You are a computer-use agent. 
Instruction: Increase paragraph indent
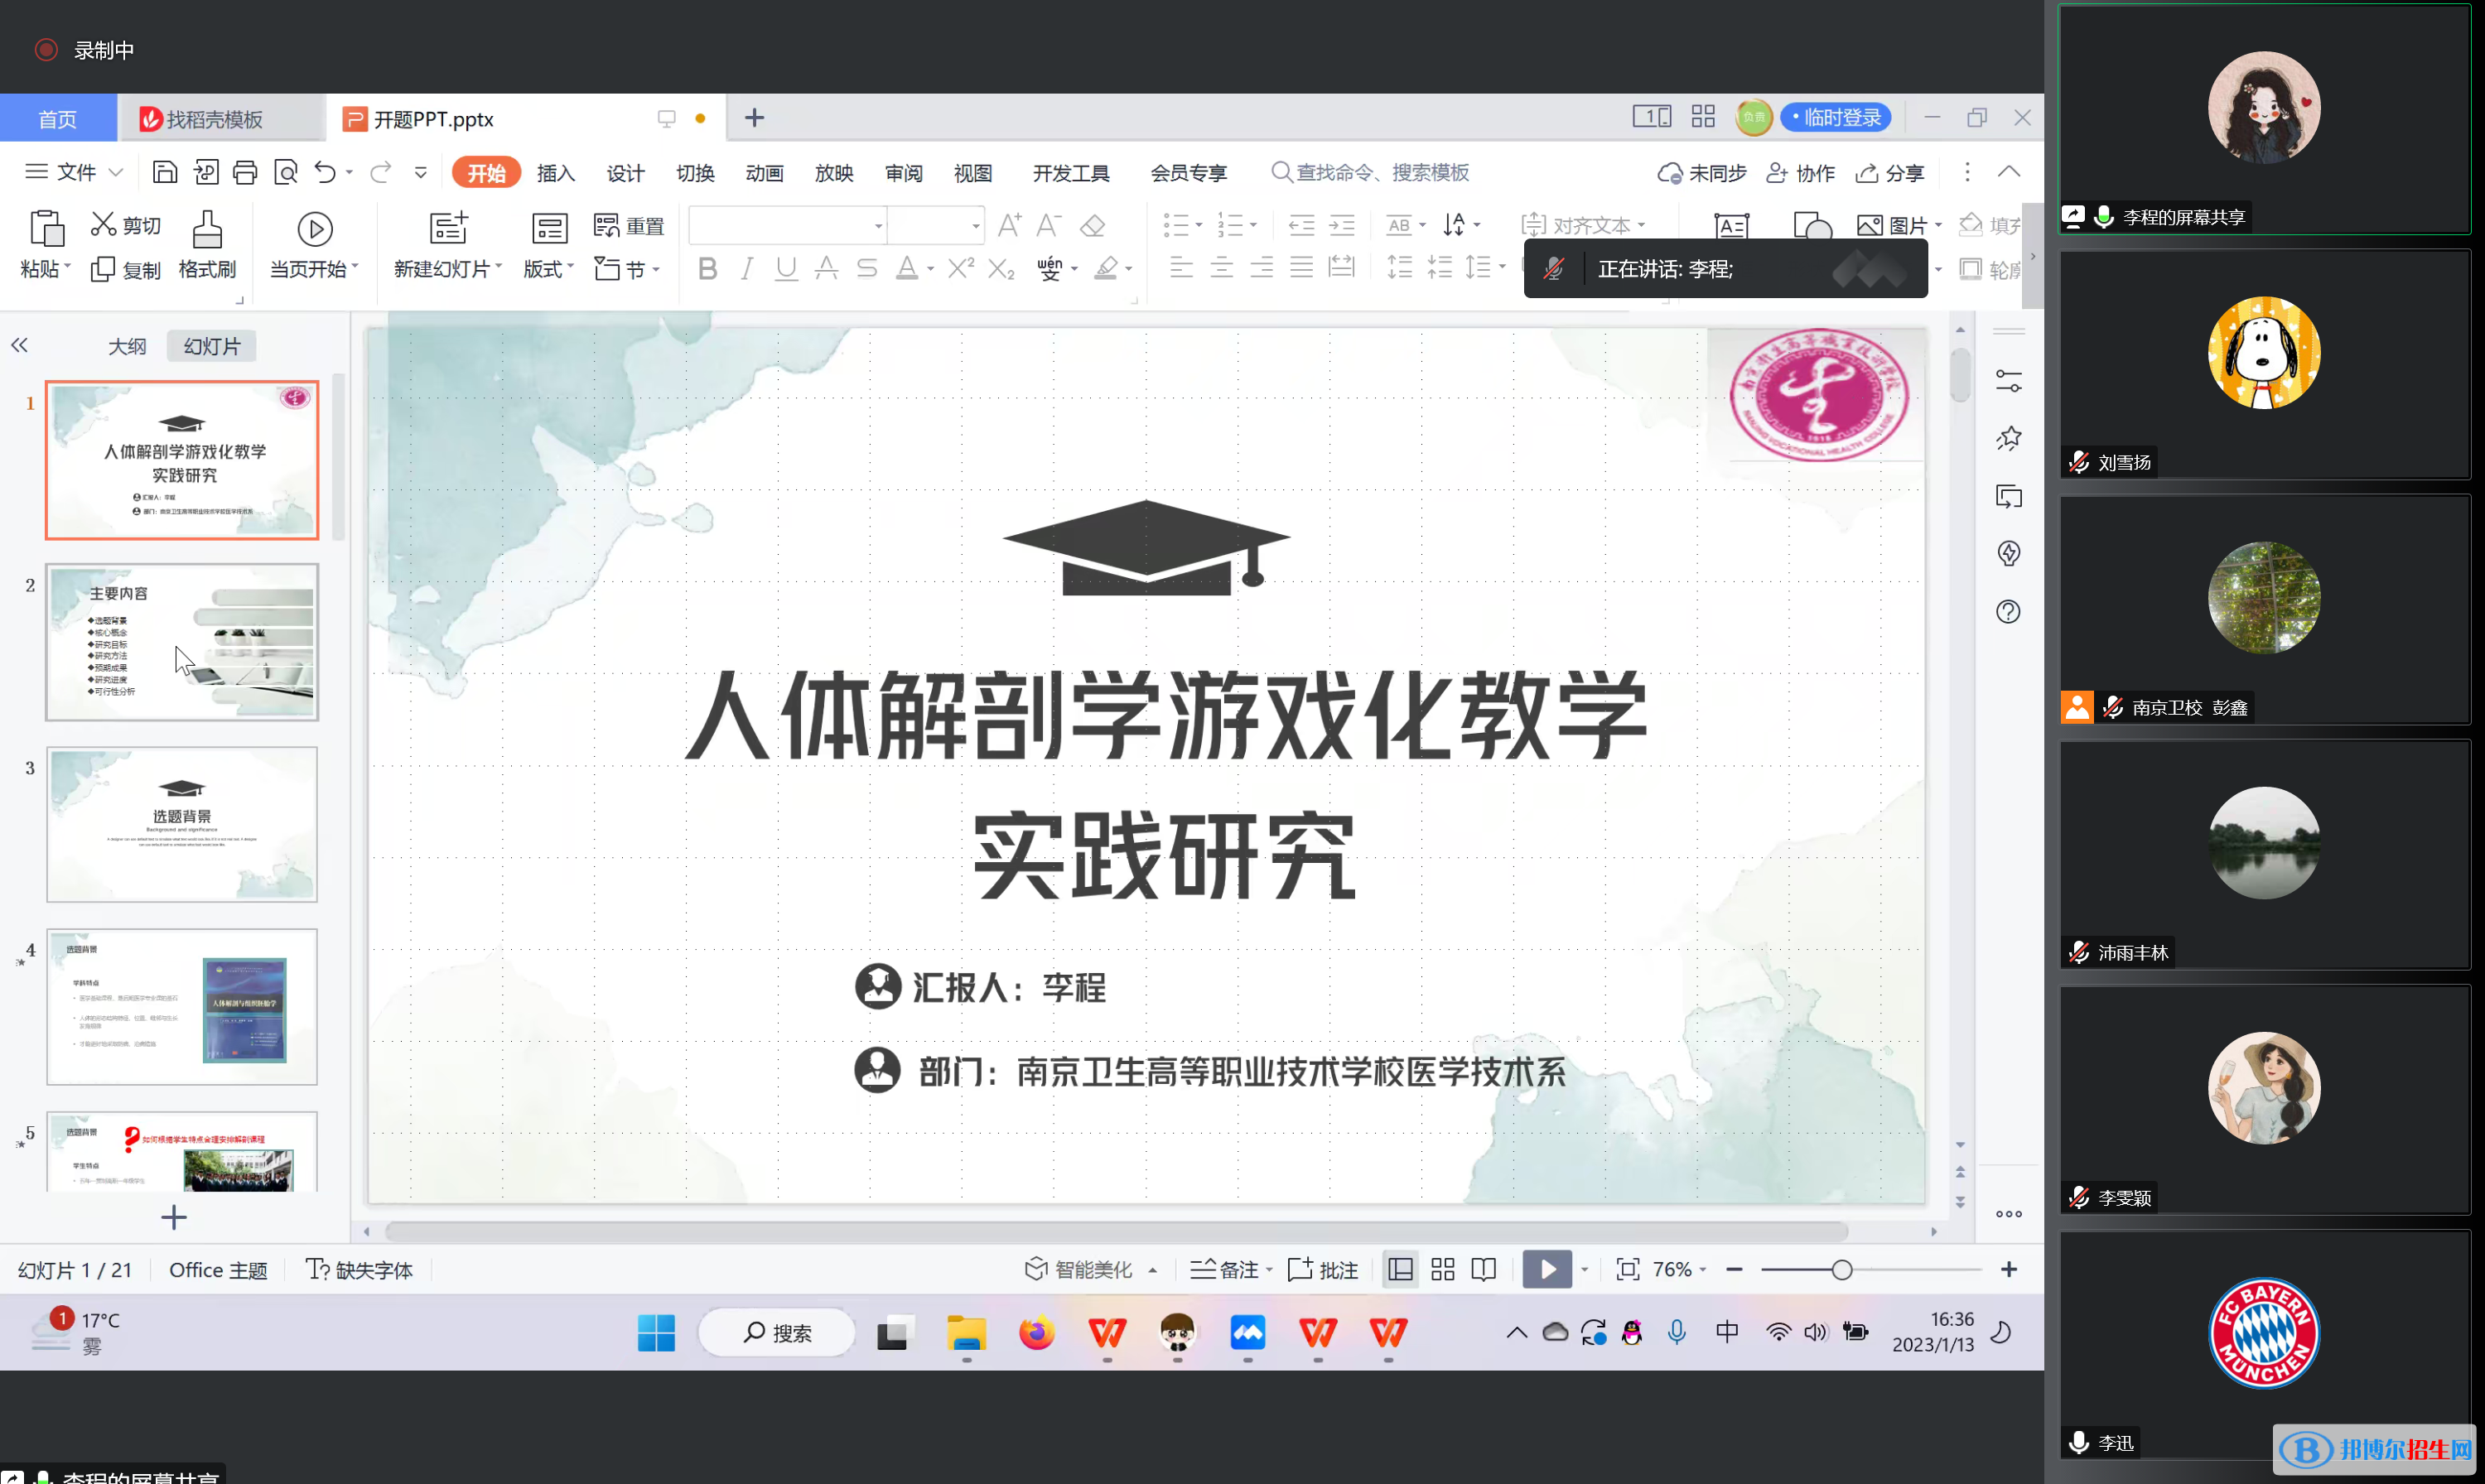click(x=1341, y=225)
